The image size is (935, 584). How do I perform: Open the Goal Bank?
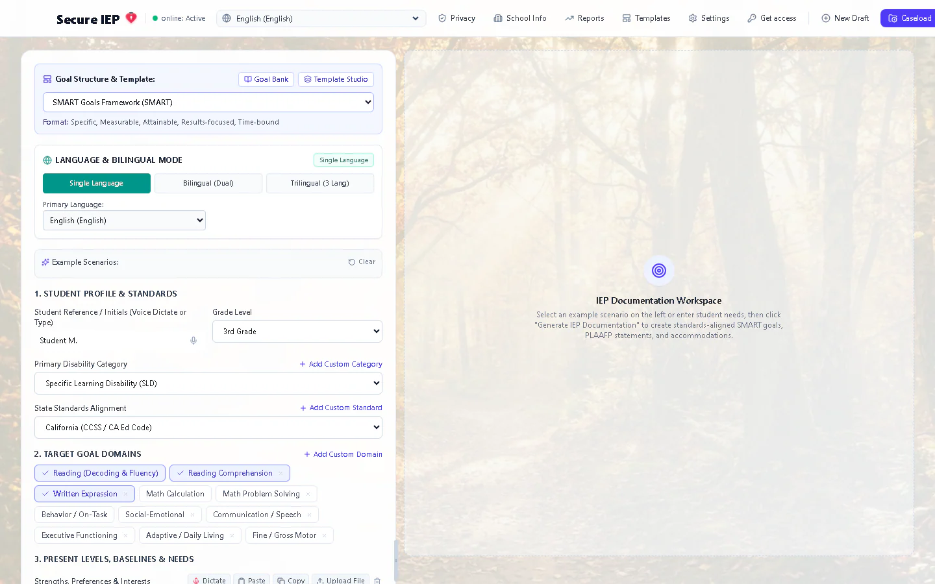[266, 79]
